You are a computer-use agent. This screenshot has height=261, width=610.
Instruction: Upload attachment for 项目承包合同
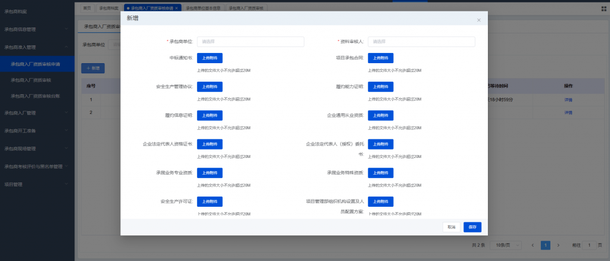(381, 58)
